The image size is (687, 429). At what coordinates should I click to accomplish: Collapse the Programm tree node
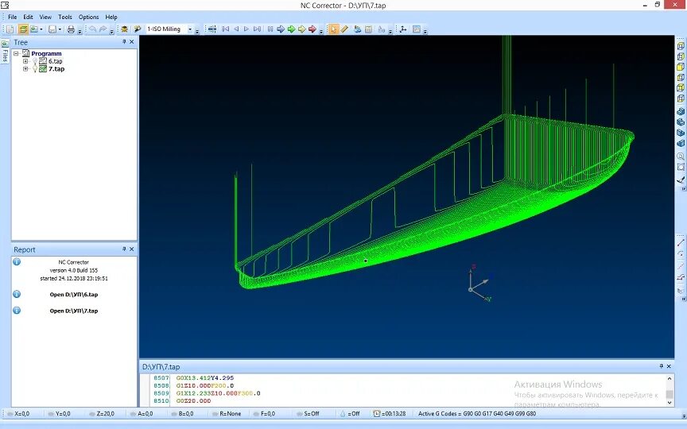coord(16,53)
